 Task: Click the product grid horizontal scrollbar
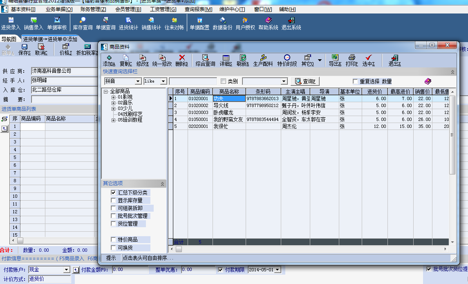tap(311, 249)
